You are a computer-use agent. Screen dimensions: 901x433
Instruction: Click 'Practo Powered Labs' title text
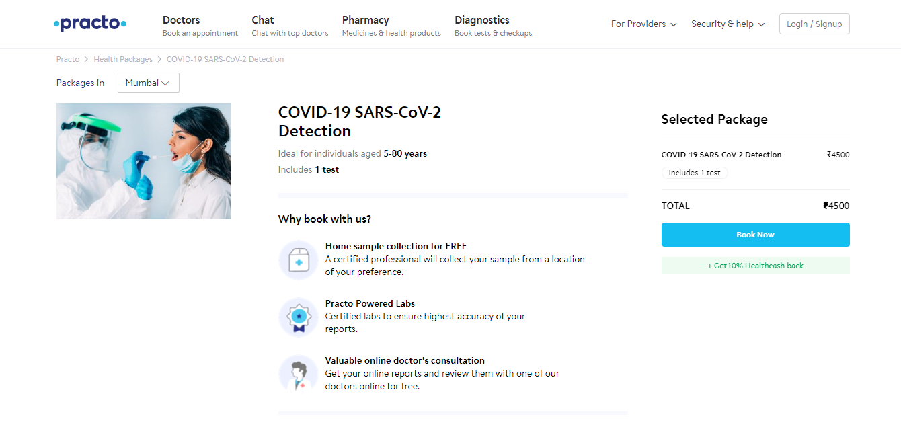pos(370,303)
